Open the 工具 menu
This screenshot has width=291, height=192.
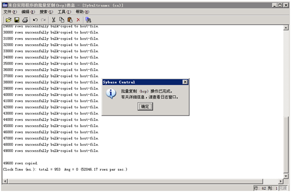click(x=64, y=12)
